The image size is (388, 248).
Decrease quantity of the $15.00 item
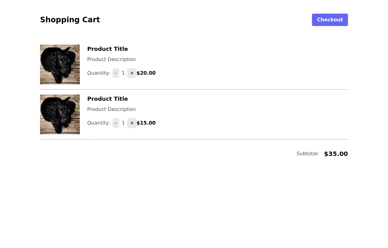[x=116, y=123]
